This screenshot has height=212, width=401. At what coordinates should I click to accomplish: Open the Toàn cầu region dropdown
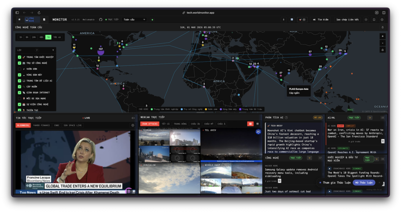(x=134, y=20)
